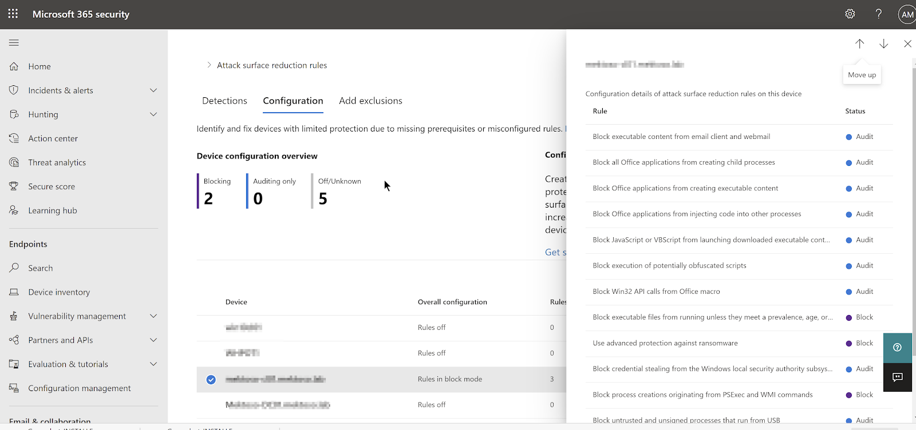
Task: Click the Action center icon
Action: point(14,138)
